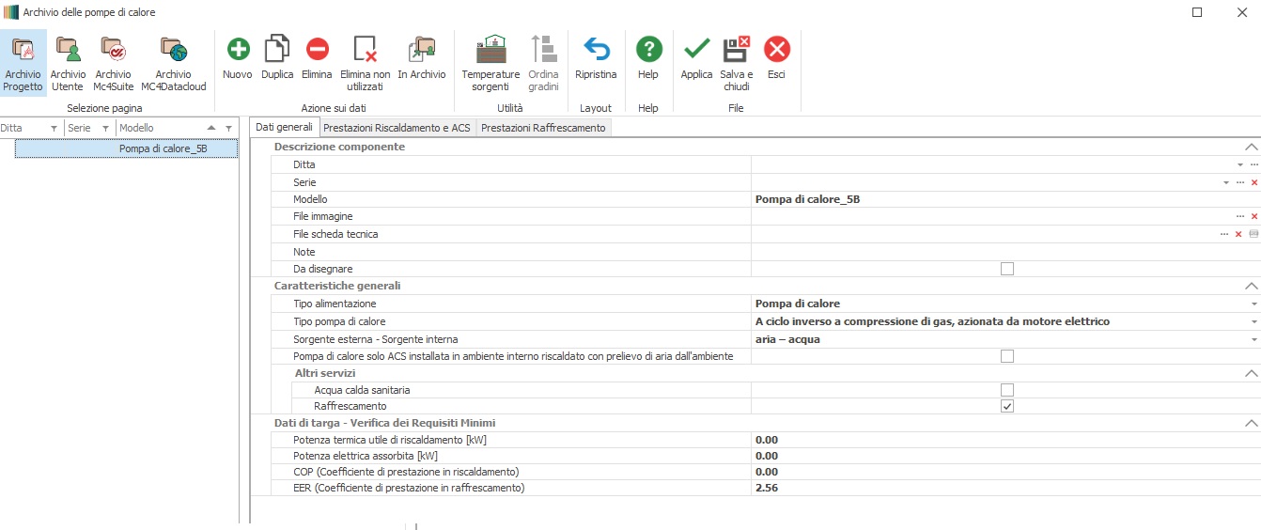
Task: Click Salva e chiudi icon
Action: pyautogui.click(x=736, y=50)
